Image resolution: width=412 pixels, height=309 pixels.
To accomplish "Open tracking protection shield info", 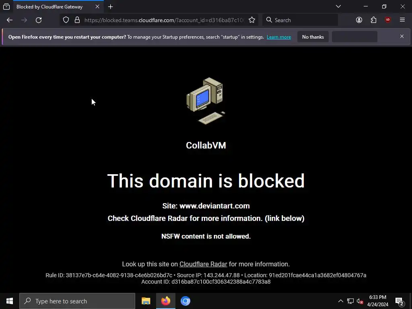I will pyautogui.click(x=66, y=20).
